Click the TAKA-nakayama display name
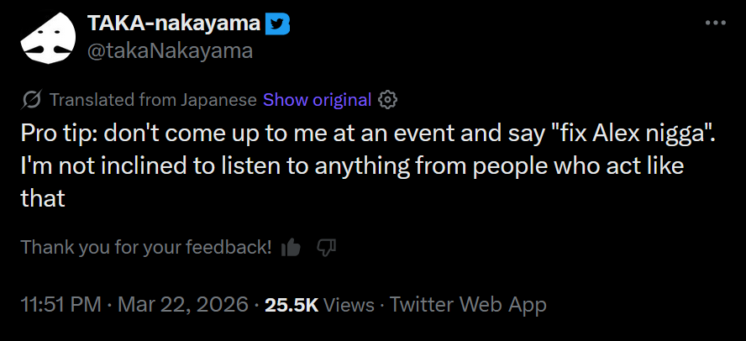 click(174, 24)
